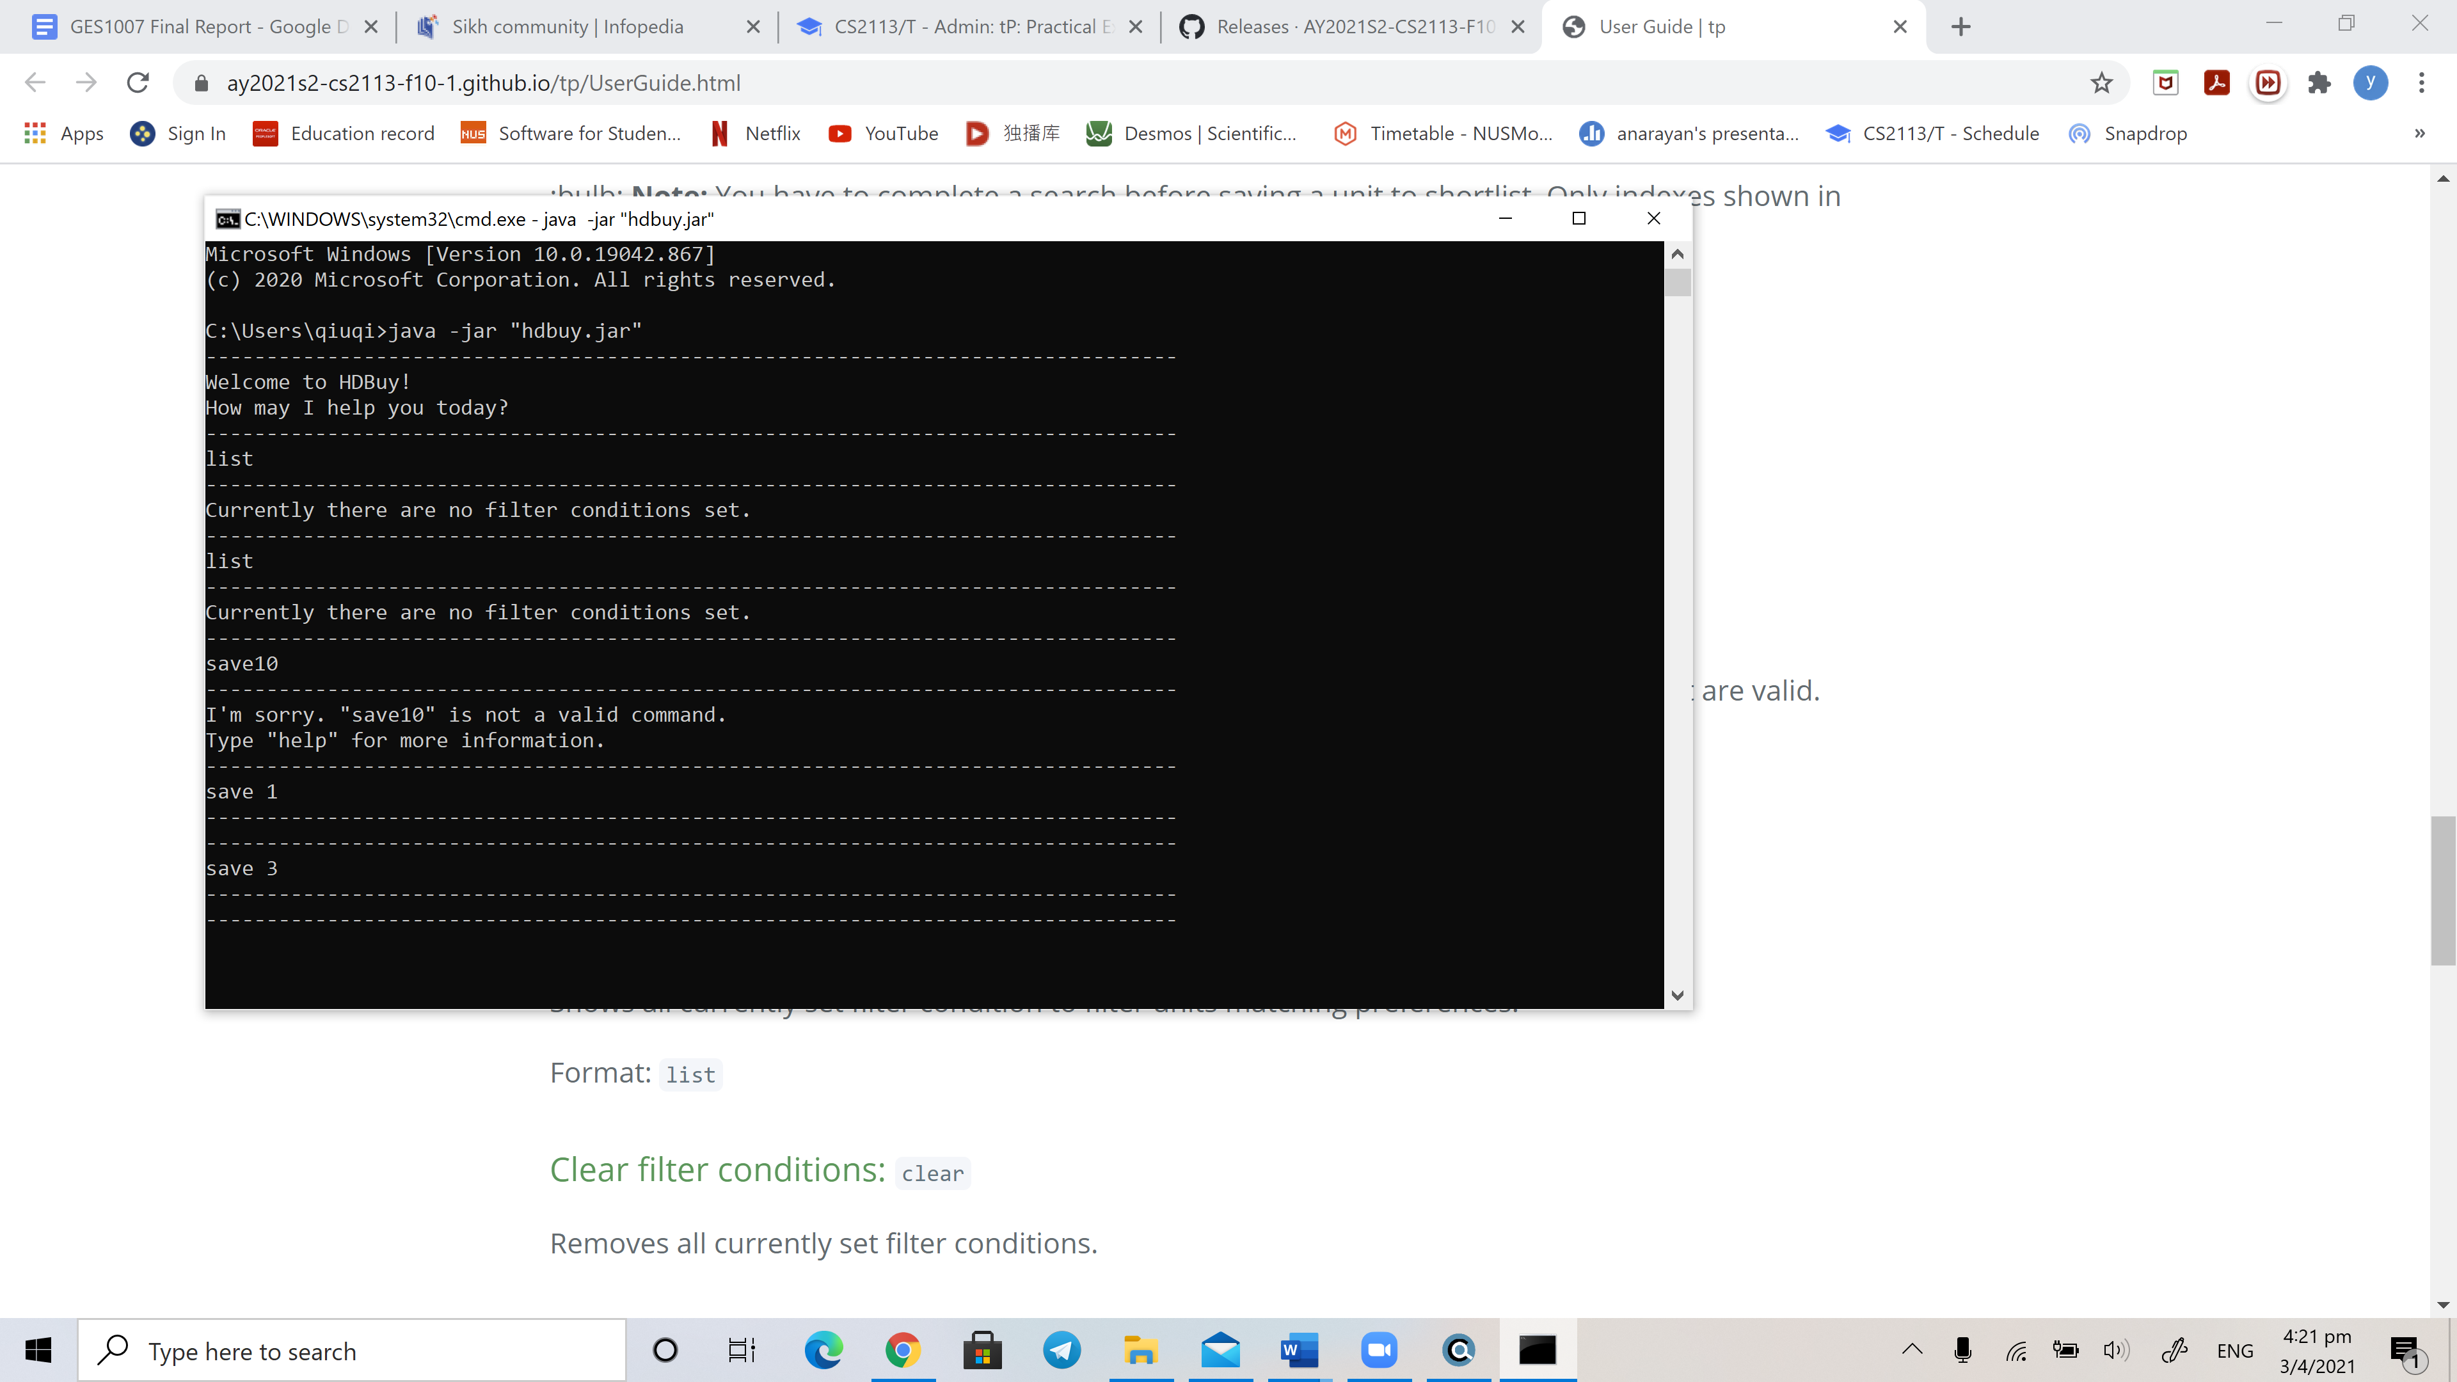Expand the hidden bookmarks overflow chevron
The width and height of the screenshot is (2457, 1382).
coord(2419,134)
